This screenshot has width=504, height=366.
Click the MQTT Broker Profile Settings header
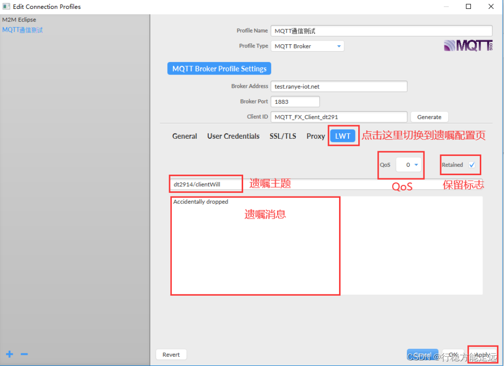click(x=219, y=68)
